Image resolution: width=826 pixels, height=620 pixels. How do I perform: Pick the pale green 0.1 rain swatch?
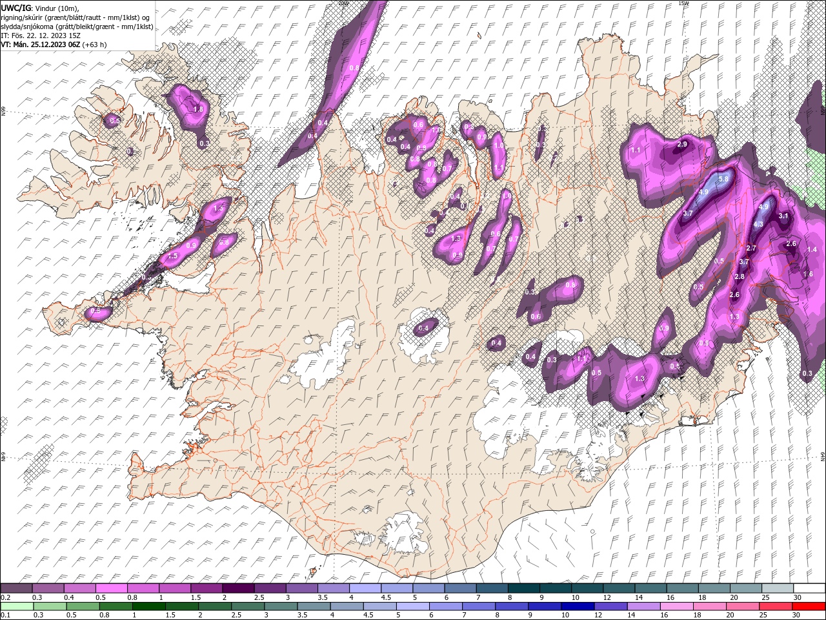click(x=17, y=606)
